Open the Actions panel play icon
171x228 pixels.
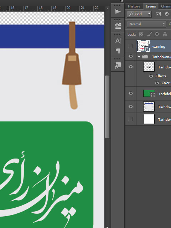pyautogui.click(x=118, y=11)
